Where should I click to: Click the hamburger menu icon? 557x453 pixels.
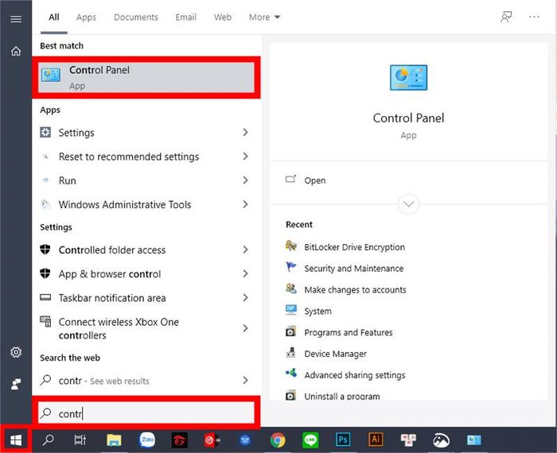(16, 17)
